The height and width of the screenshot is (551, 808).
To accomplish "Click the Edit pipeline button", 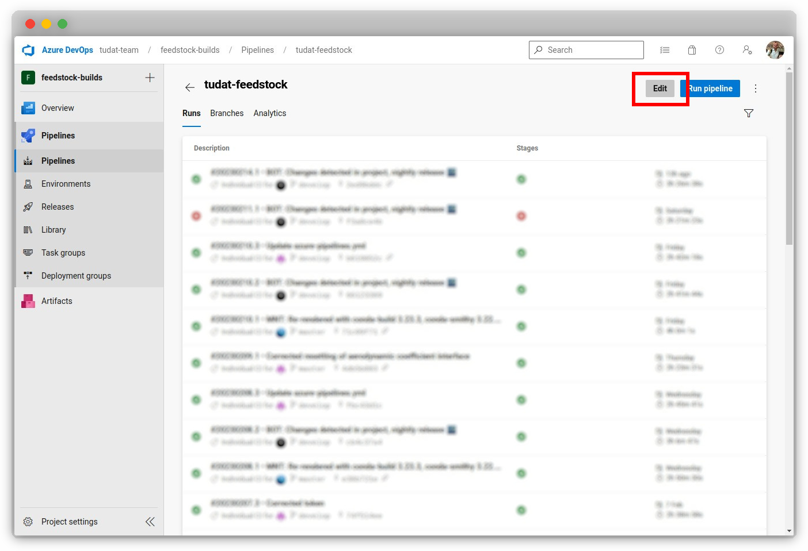I will click(x=660, y=88).
